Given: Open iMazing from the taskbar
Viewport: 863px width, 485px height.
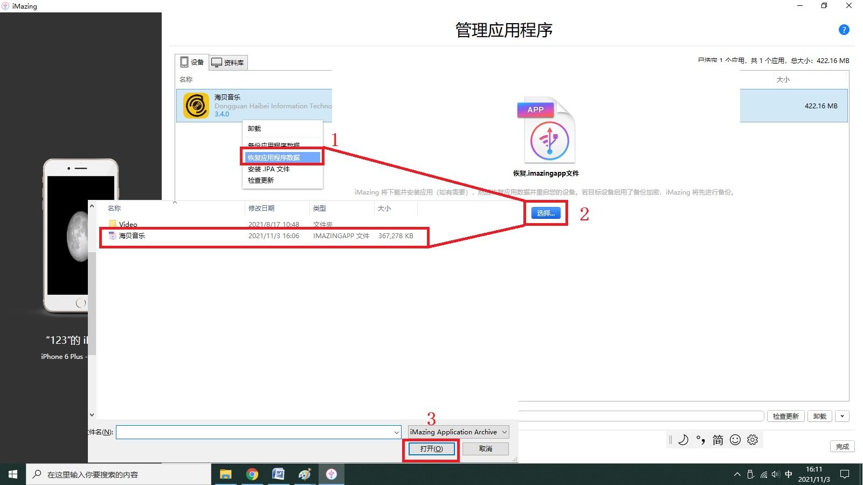Looking at the screenshot, I should pos(332,474).
